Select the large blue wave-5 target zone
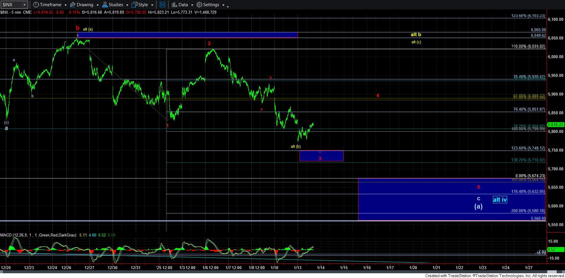This screenshot has width=565, height=278. point(451,199)
